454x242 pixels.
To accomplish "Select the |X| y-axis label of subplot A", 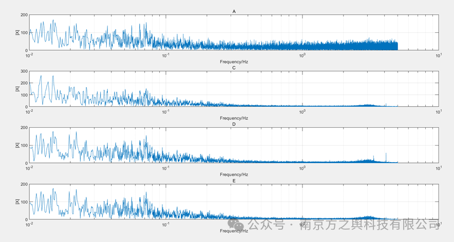I will tap(17, 32).
